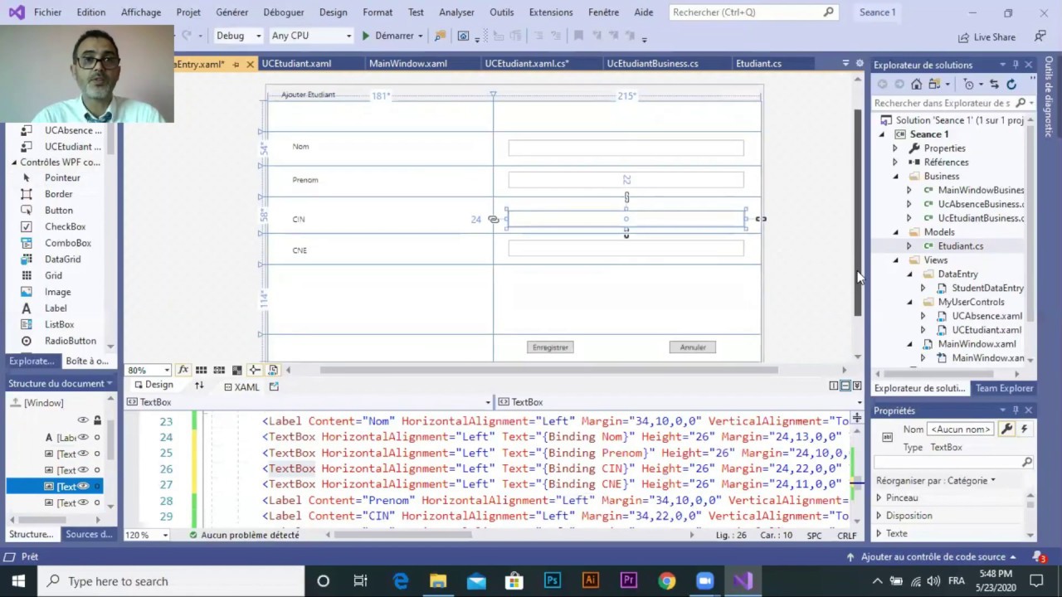Screen dimensions: 1062x597
Task: Open the Debug configuration dropdown
Action: pyautogui.click(x=238, y=36)
